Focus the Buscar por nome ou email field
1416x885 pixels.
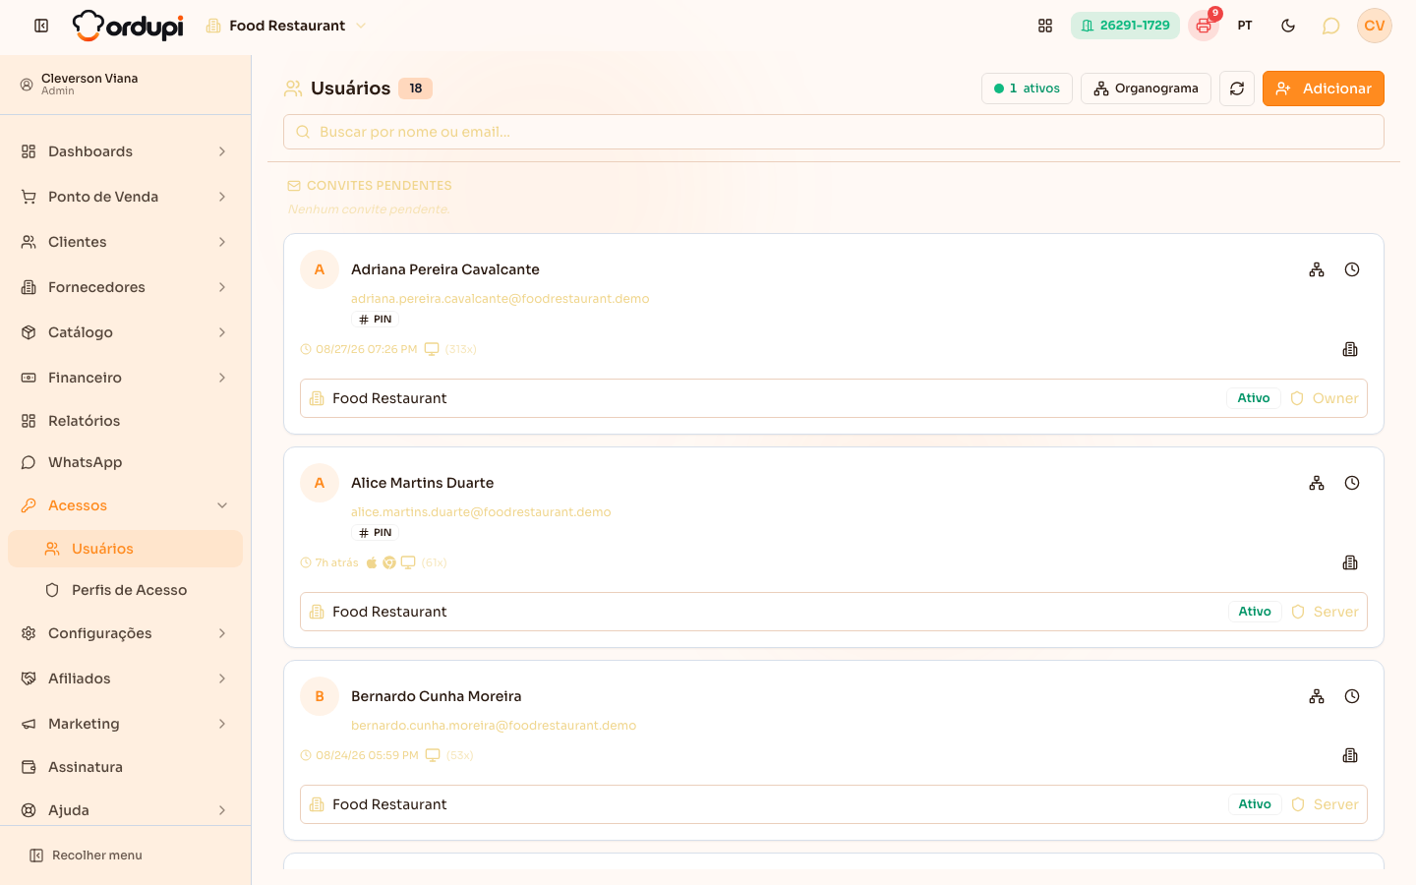834,132
